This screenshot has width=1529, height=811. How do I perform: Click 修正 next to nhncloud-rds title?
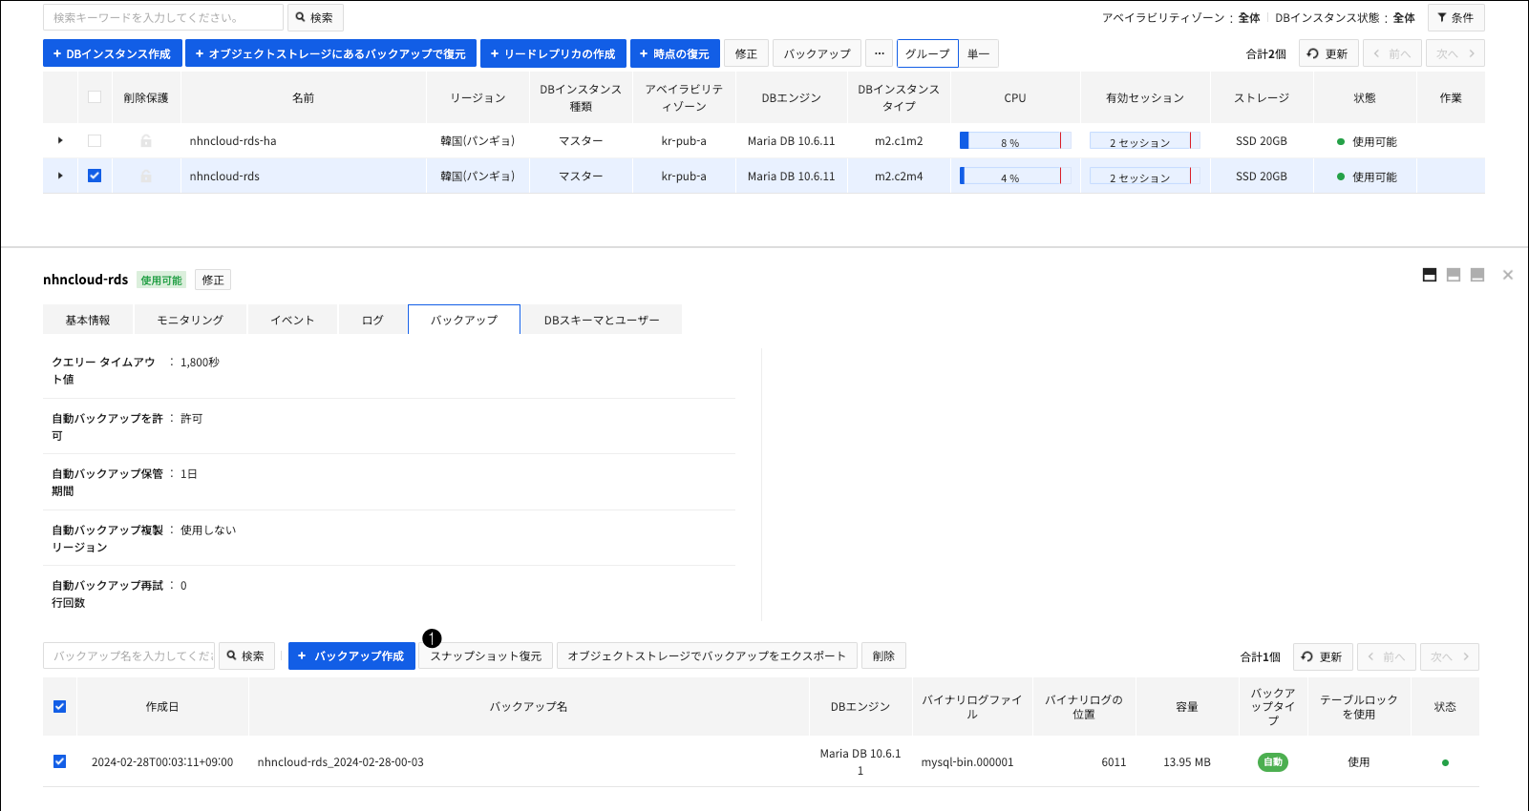tap(213, 280)
